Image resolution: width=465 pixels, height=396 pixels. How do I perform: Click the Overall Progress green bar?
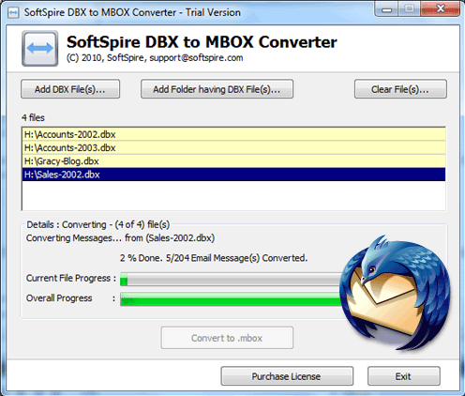231,299
